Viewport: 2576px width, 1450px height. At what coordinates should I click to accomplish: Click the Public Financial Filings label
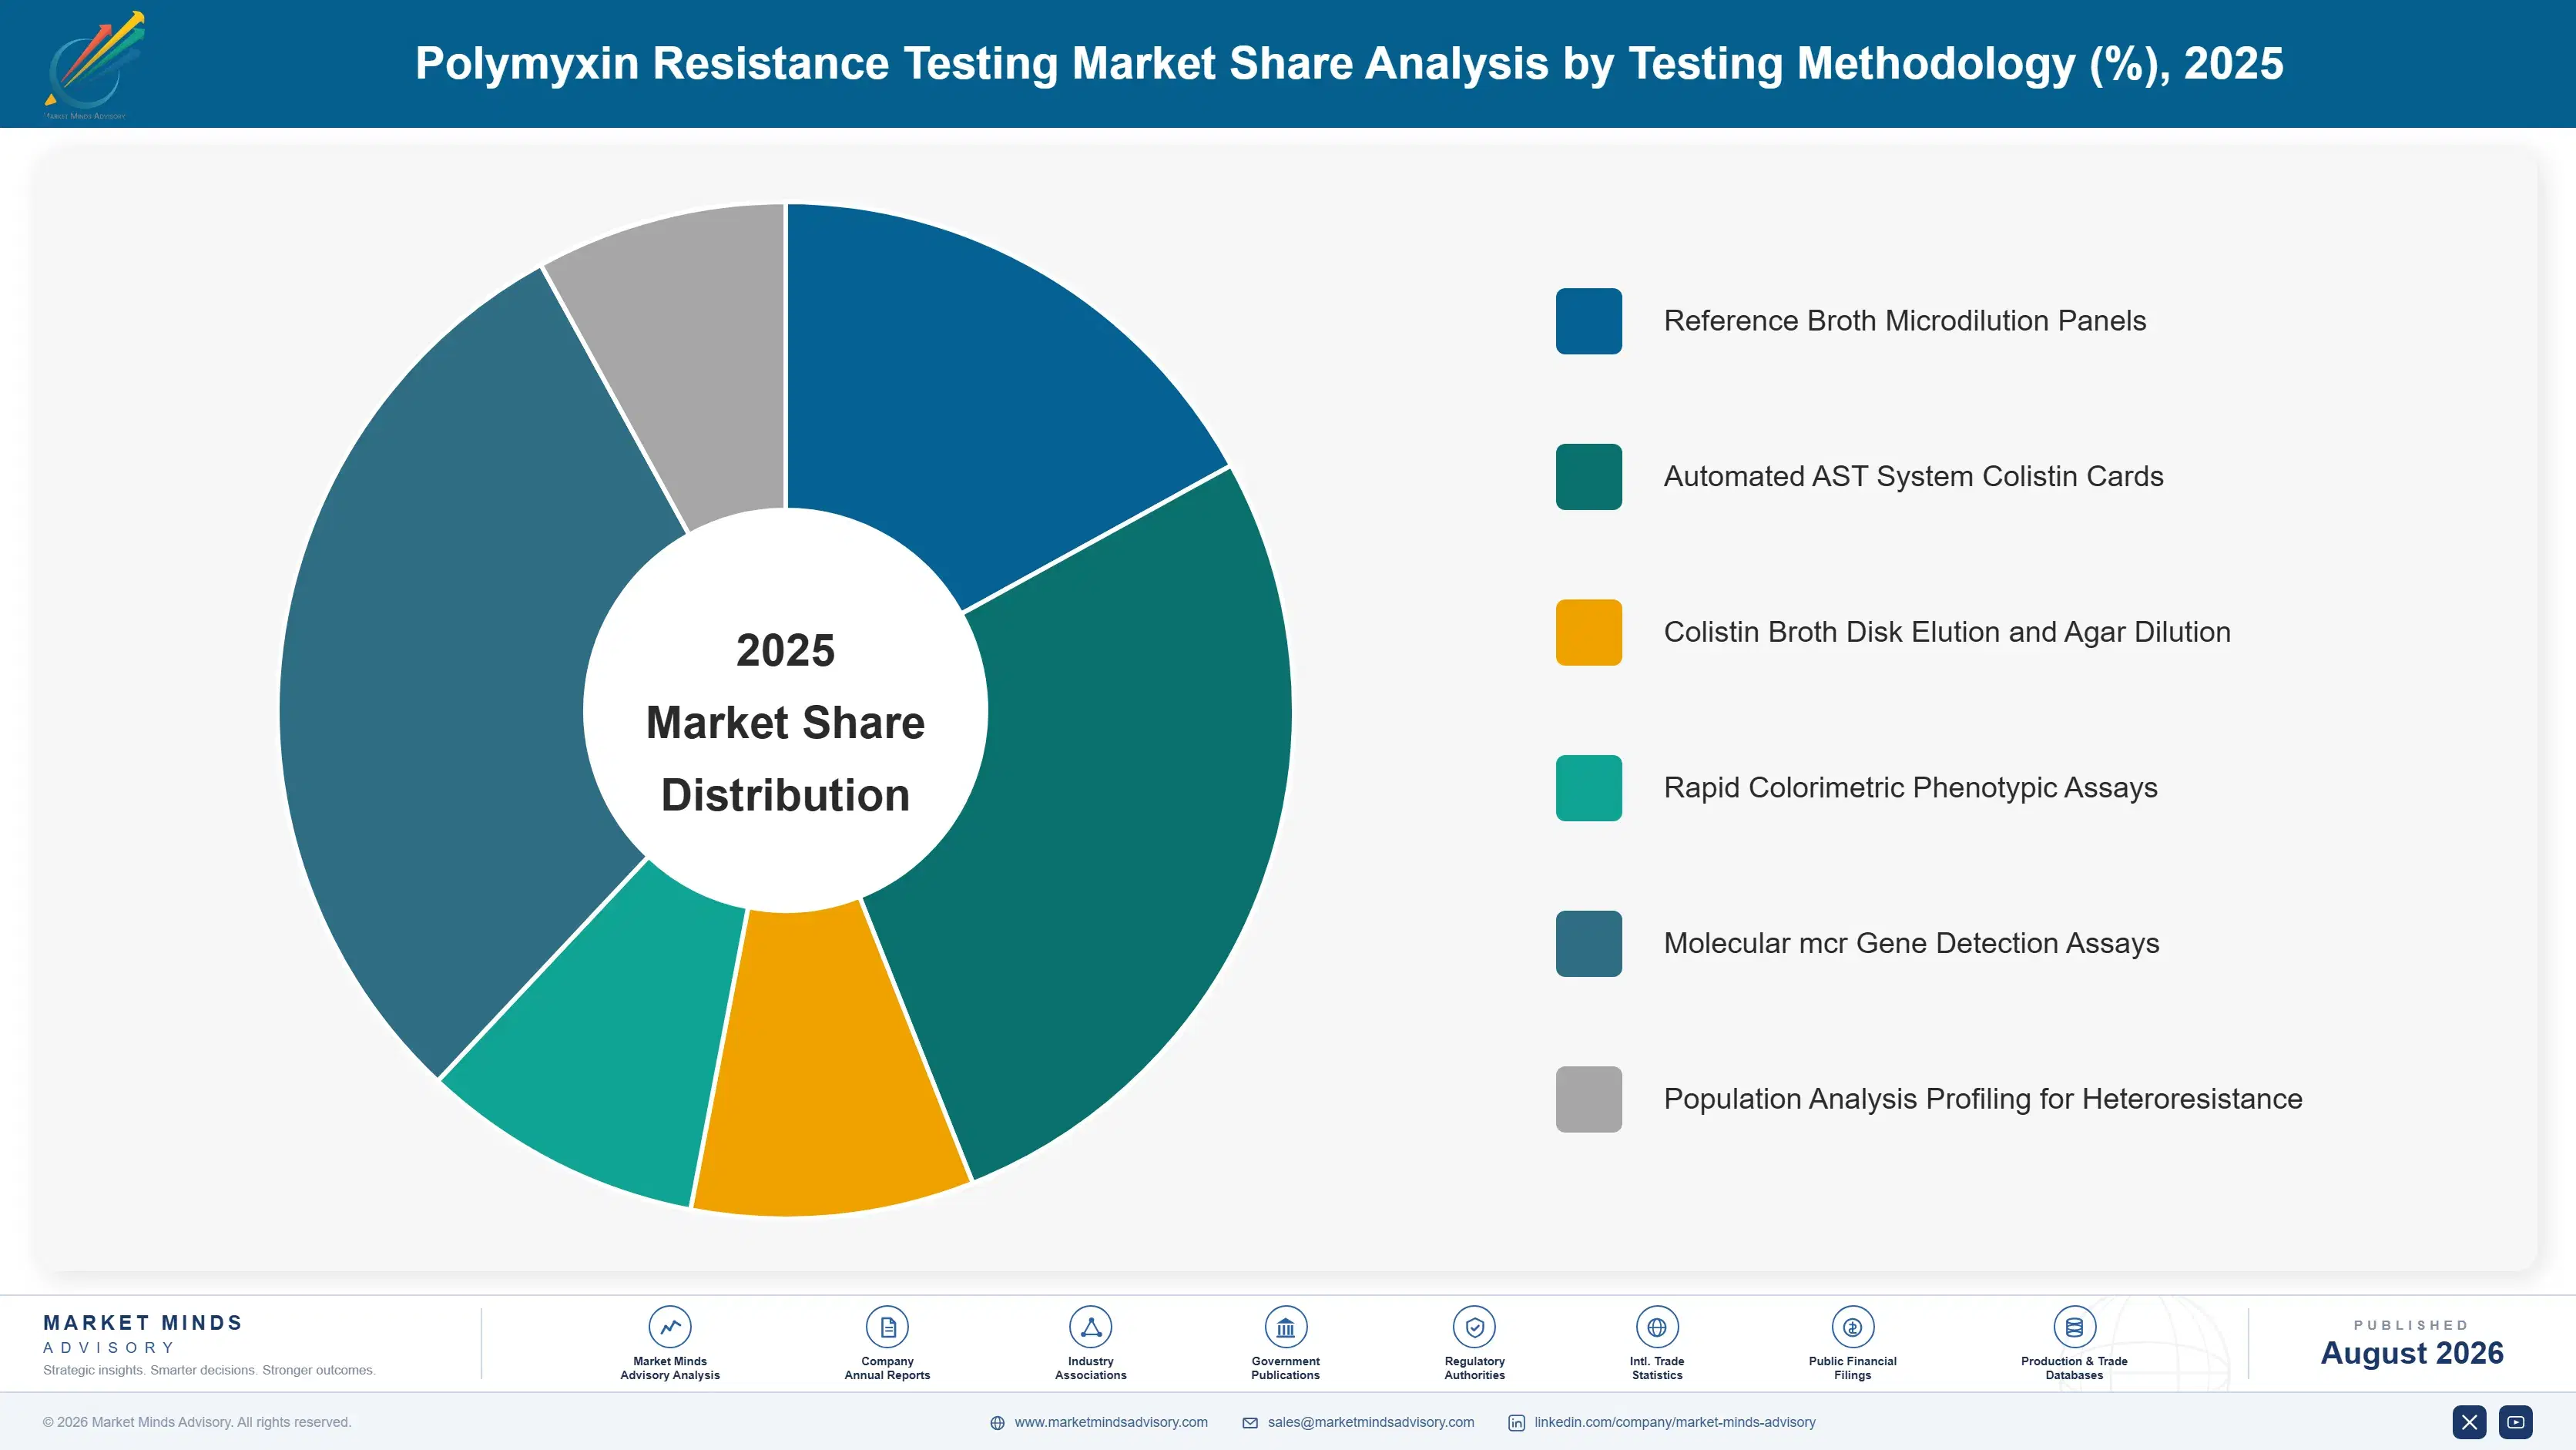pyautogui.click(x=1852, y=1368)
